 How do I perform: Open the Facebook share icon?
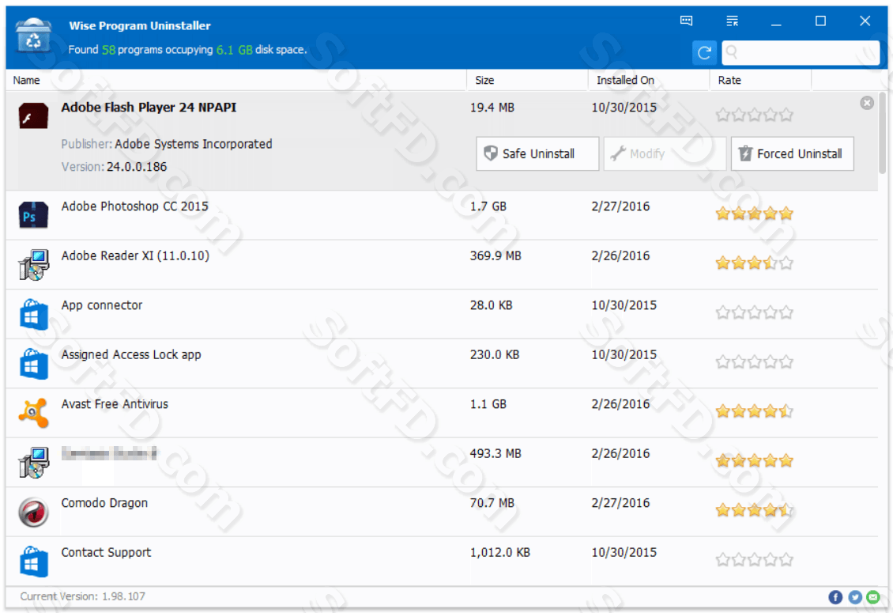point(835,597)
